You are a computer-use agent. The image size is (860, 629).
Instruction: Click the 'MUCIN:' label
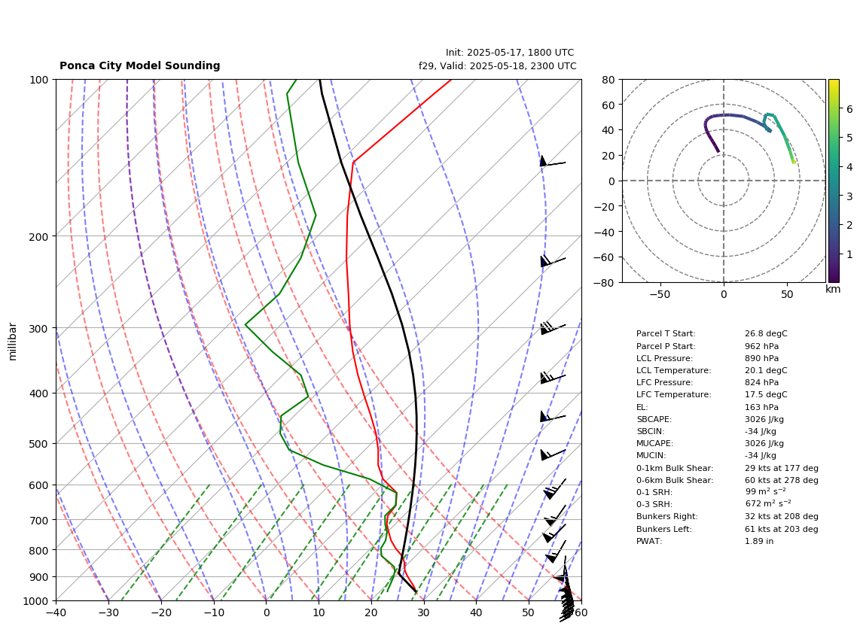[x=651, y=455]
